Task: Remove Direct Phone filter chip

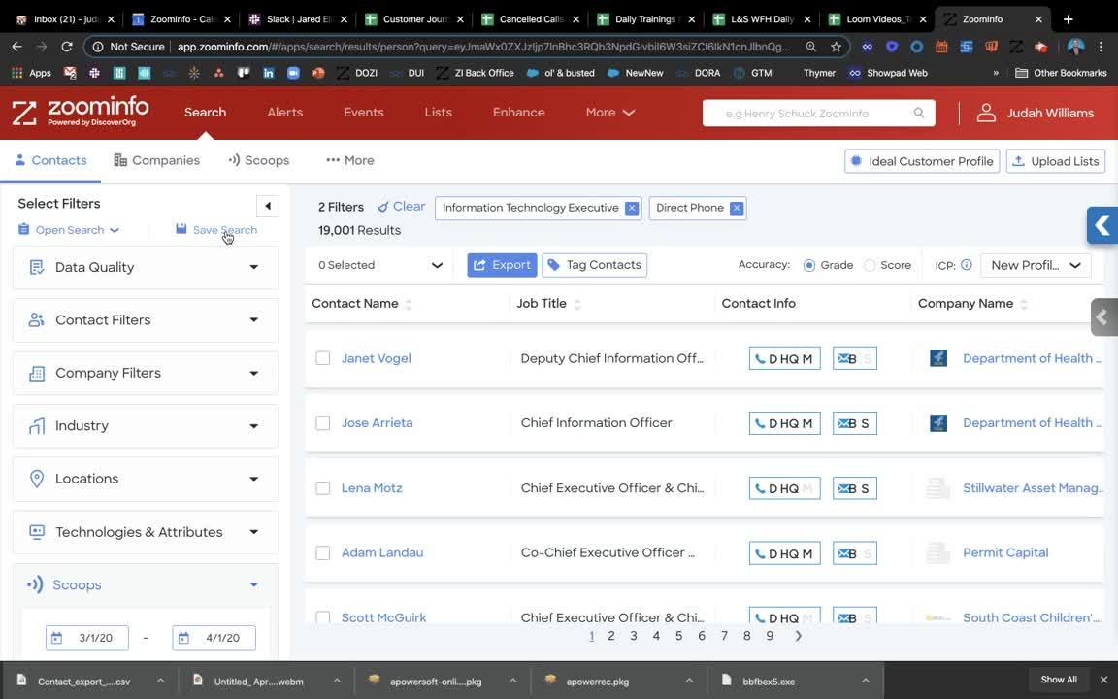Action: coord(737,208)
